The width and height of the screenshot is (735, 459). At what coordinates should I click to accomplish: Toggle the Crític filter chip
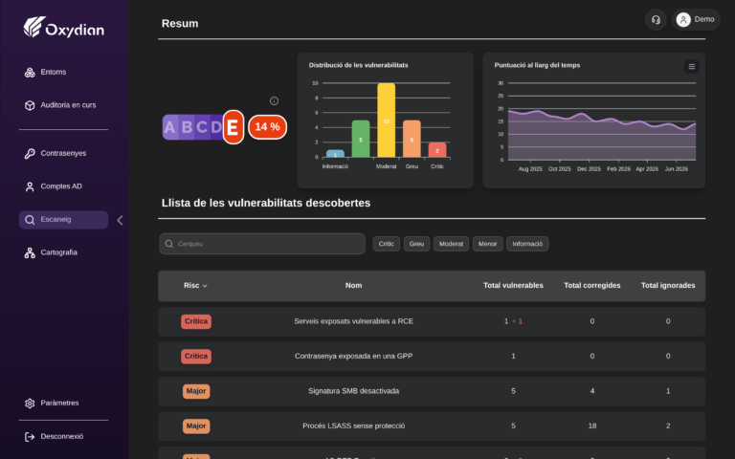[387, 244]
